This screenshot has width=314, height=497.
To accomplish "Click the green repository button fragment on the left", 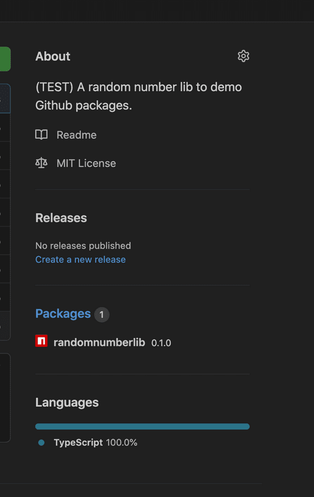I will coord(5,59).
